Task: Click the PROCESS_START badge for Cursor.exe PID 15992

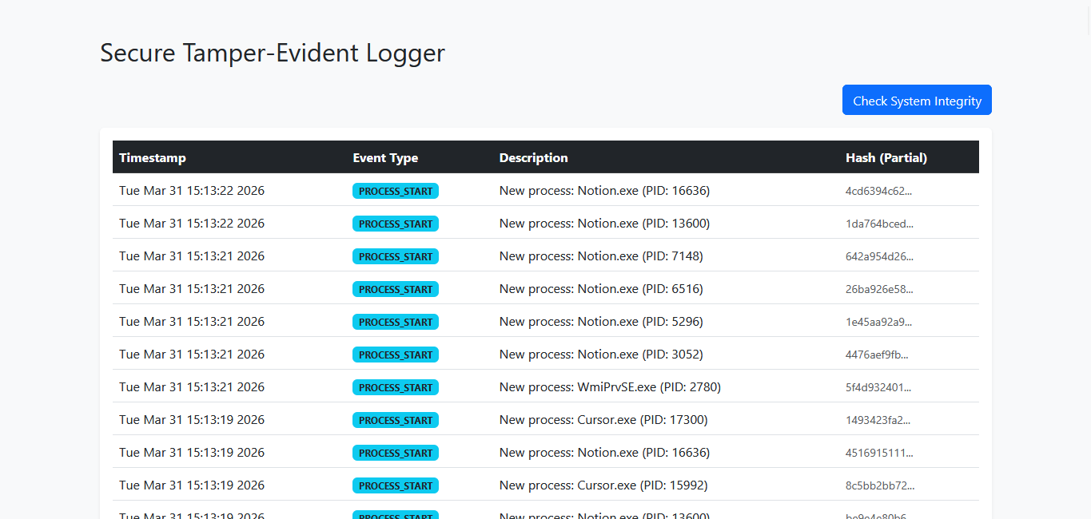Action: coord(395,485)
